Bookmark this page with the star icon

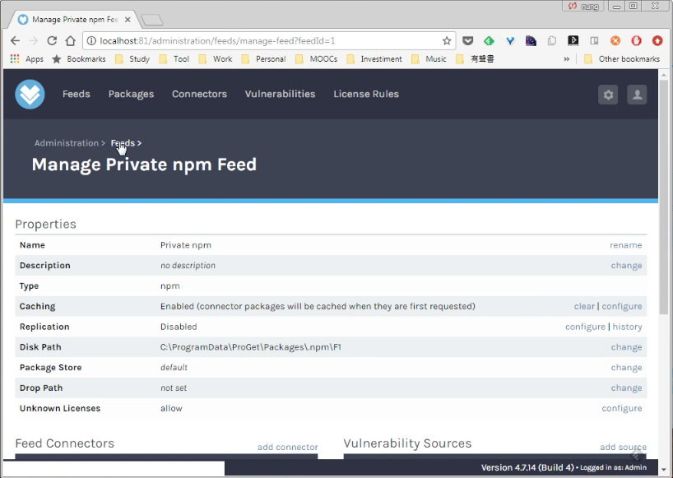pyautogui.click(x=447, y=41)
